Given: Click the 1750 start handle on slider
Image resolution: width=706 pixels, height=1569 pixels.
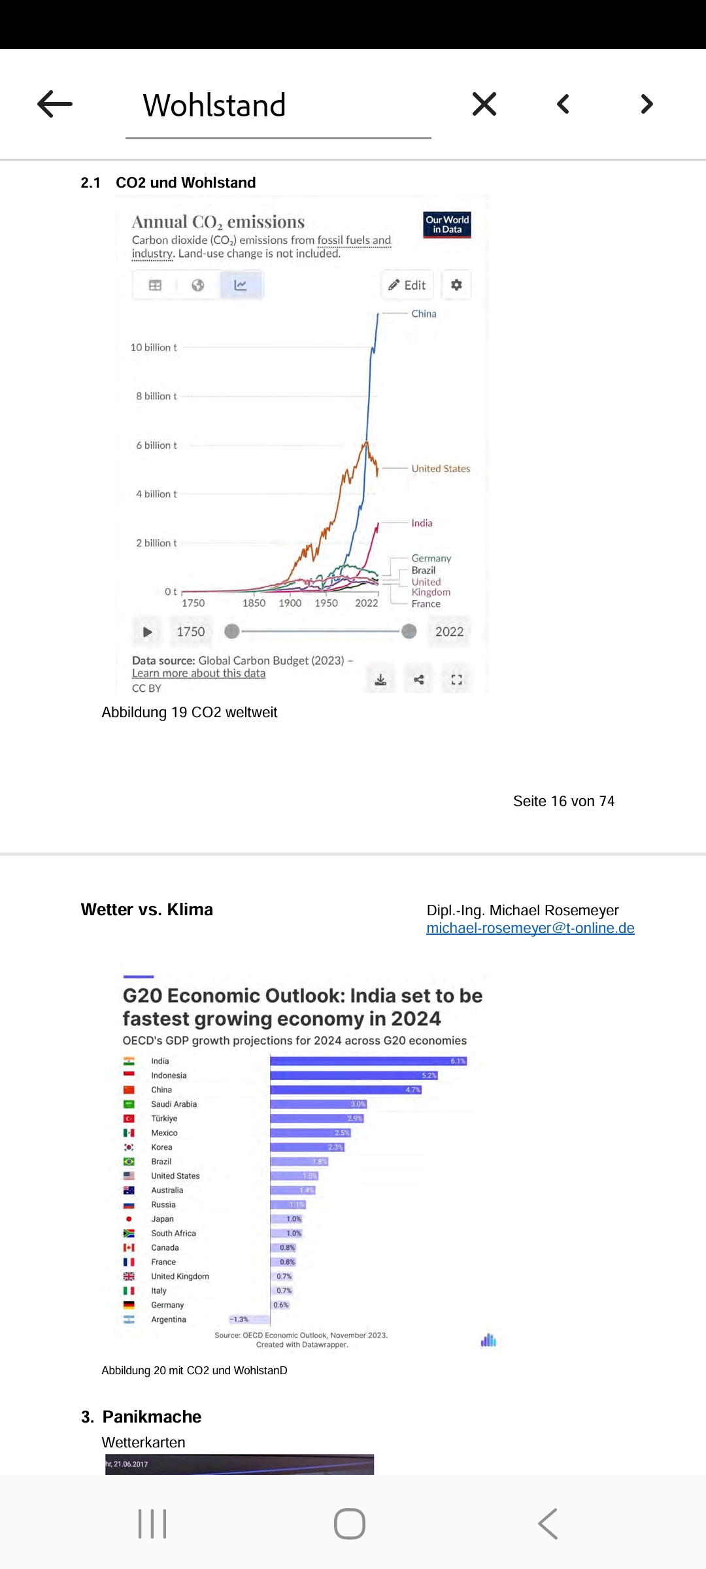Looking at the screenshot, I should click(x=231, y=632).
